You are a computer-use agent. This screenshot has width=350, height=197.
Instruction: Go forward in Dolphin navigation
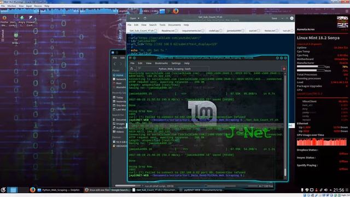(x=121, y=64)
